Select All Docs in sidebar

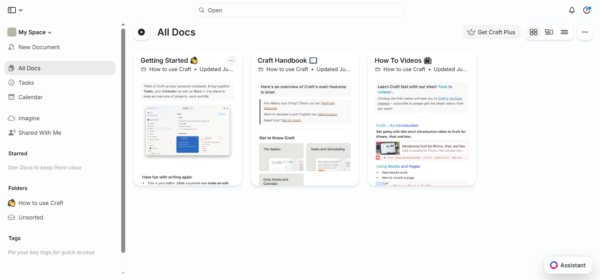[x=60, y=68]
